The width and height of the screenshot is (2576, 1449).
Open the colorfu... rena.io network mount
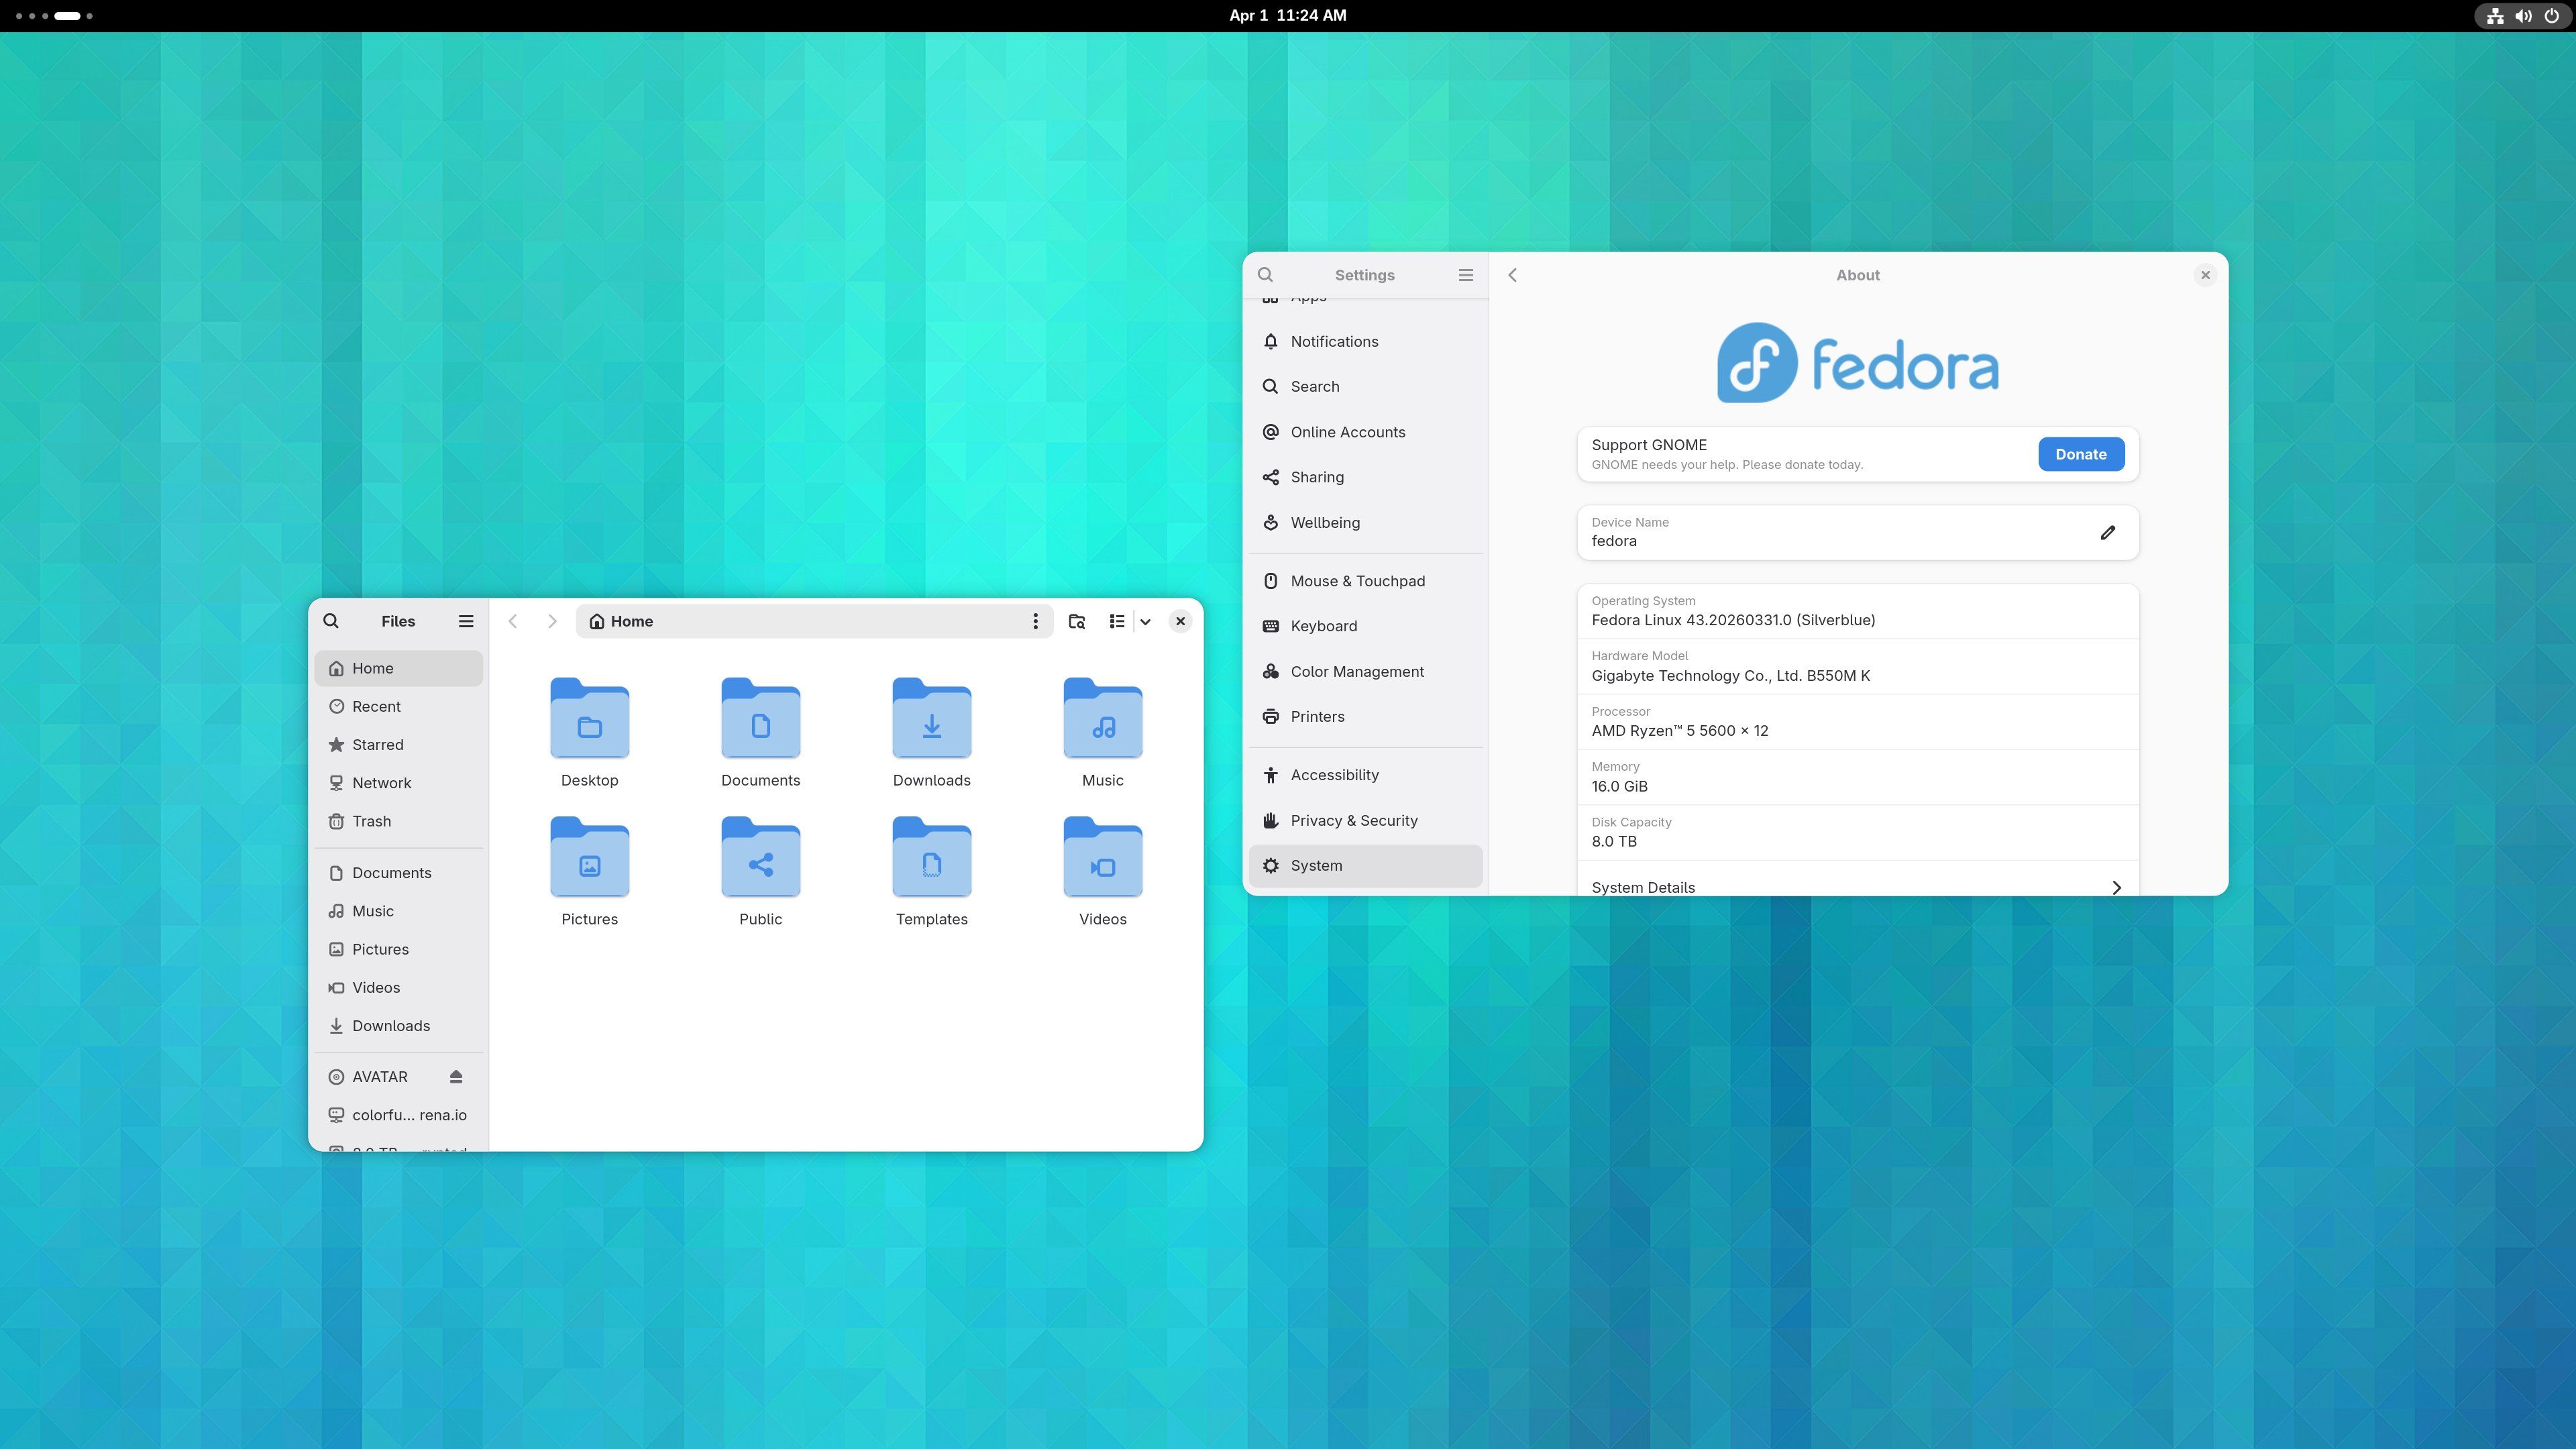398,1115
